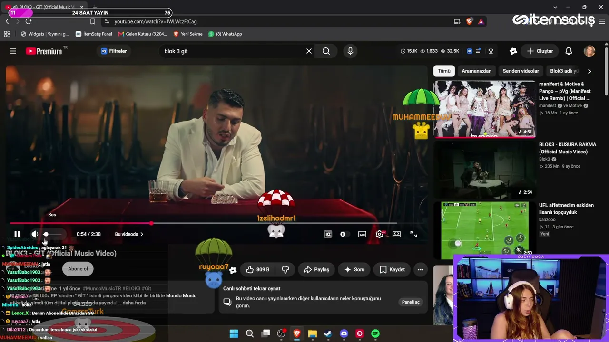Open the Brave Rewards triangle icon
The height and width of the screenshot is (342, 609).
(x=481, y=21)
